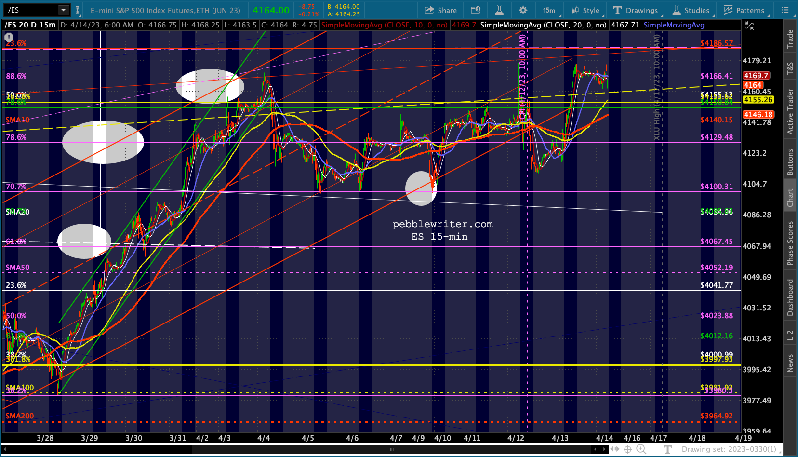Click the $4067.45 level label
This screenshot has height=457, width=798.
(x=717, y=242)
